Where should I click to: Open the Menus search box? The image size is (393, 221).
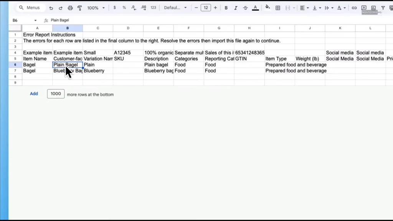coord(30,8)
